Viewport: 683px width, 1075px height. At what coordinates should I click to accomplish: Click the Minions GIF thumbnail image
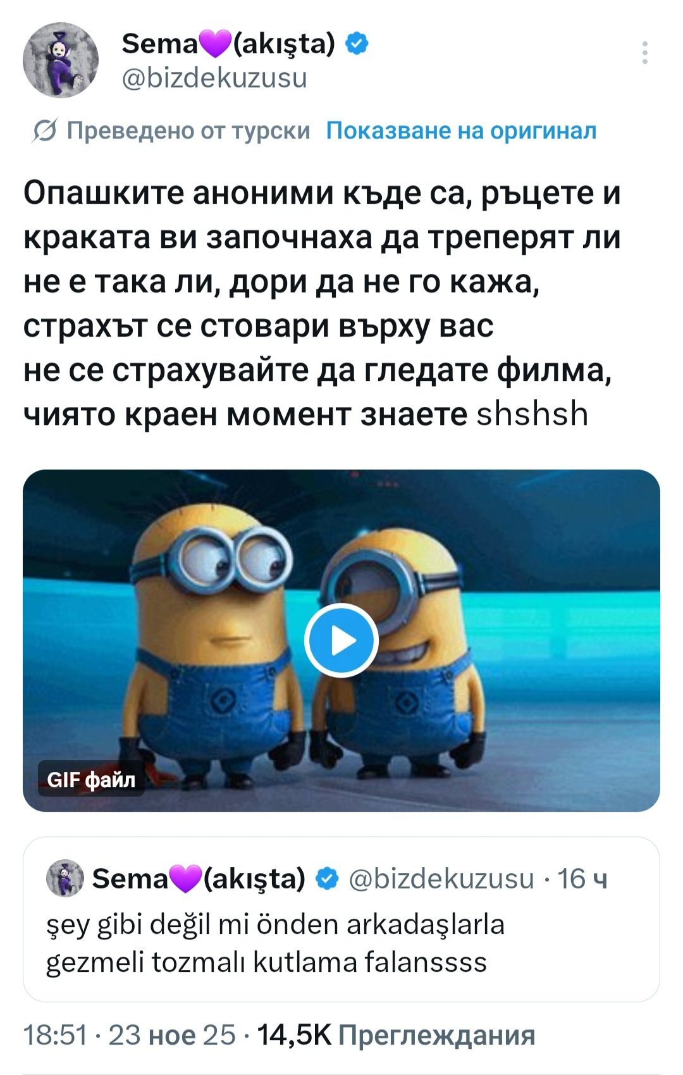coord(341,640)
